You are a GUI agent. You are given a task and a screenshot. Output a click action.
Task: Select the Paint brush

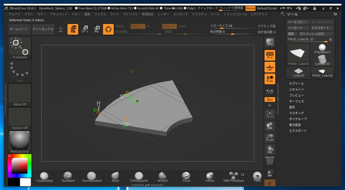pos(257,177)
